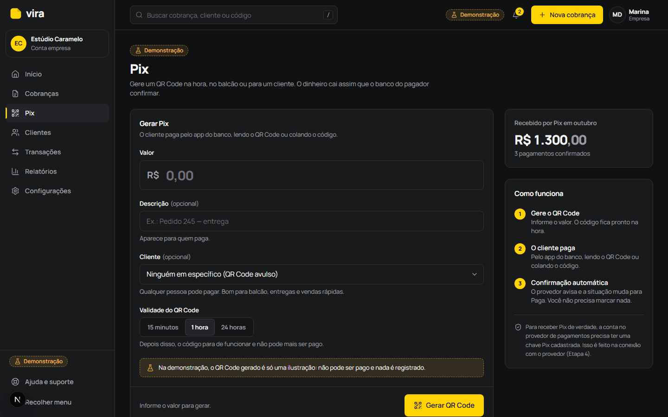Open Cobranças menu item
This screenshot has width=668, height=417.
click(57, 94)
